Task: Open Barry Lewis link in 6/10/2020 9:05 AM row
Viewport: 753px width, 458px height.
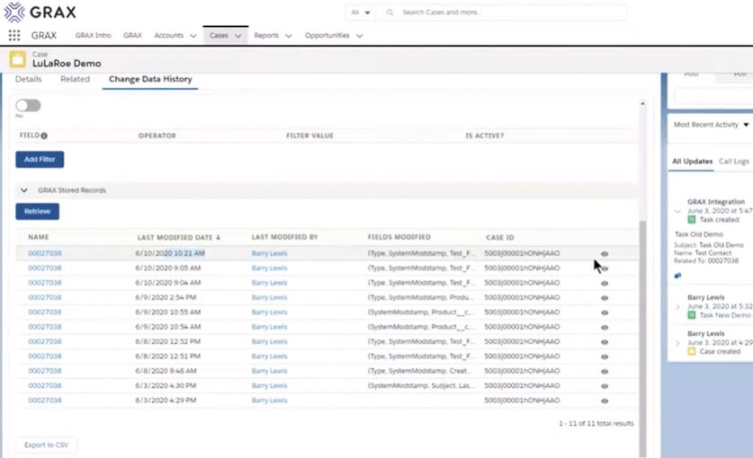Action: point(269,269)
